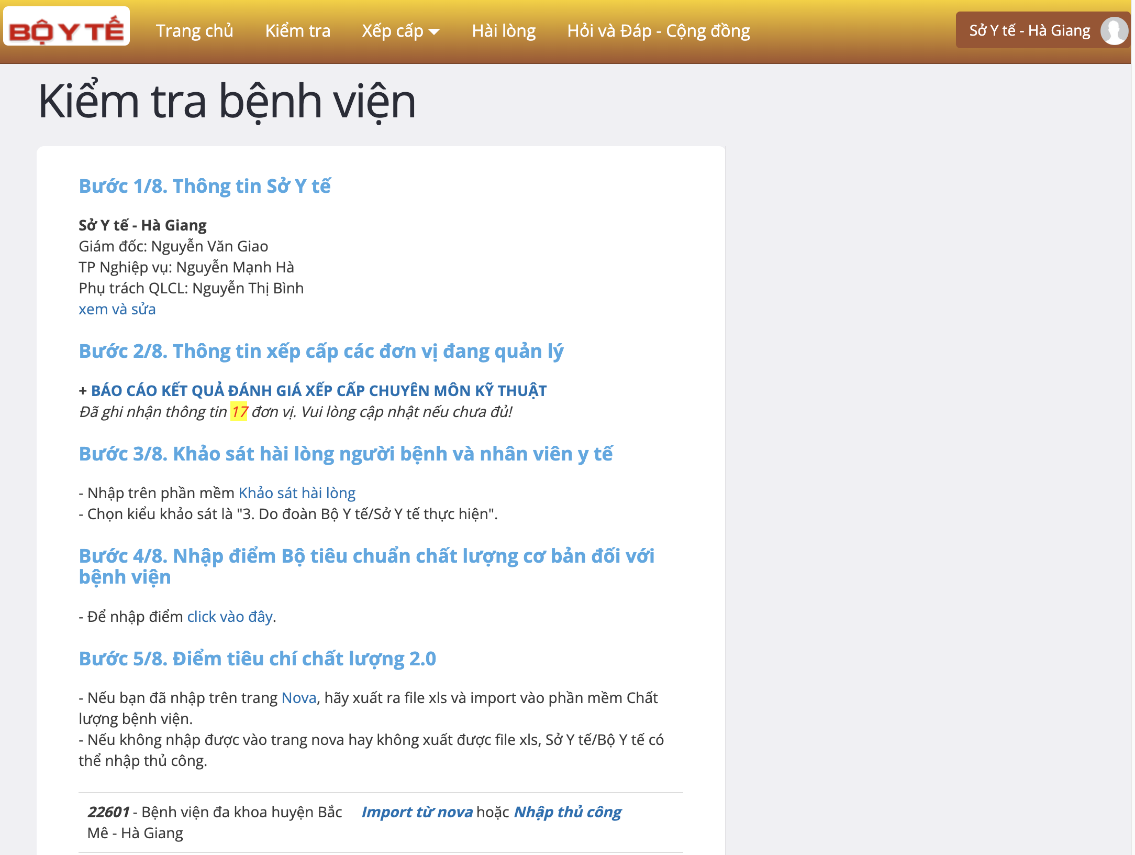Click the Bước 1/8 Thông tin heading
This screenshot has width=1135, height=855.
coord(205,187)
